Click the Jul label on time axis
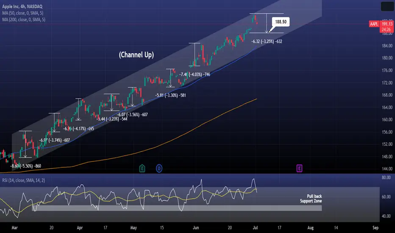The width and height of the screenshot is (395, 233). 255,228
